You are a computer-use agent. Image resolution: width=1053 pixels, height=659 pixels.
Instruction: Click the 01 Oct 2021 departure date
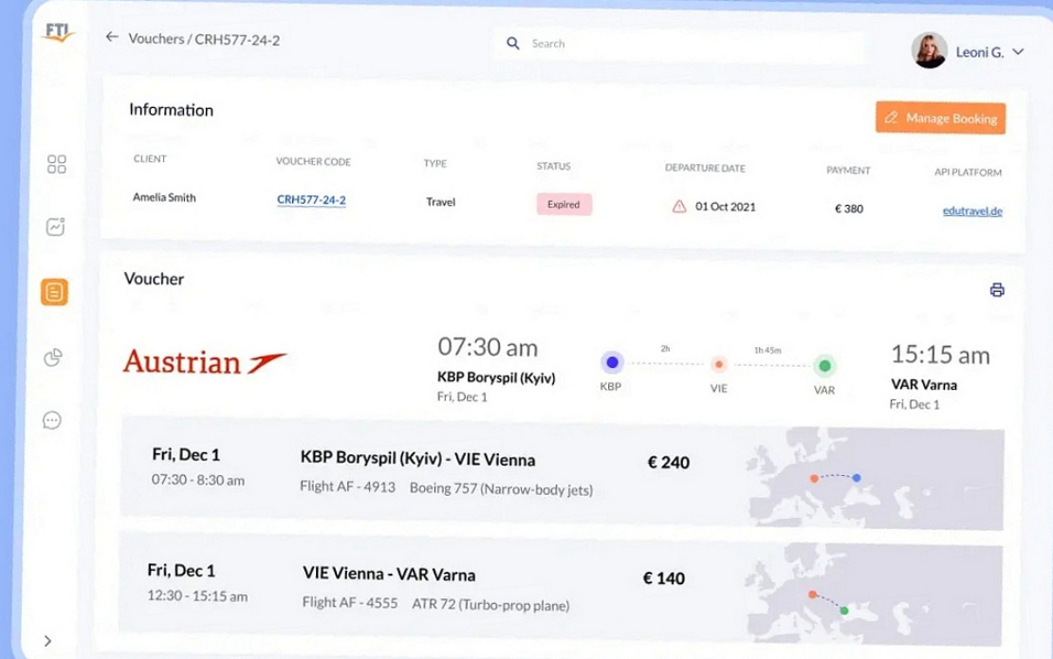(726, 207)
